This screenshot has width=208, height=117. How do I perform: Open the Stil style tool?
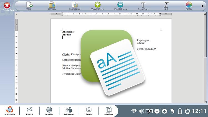(x=166, y=6)
